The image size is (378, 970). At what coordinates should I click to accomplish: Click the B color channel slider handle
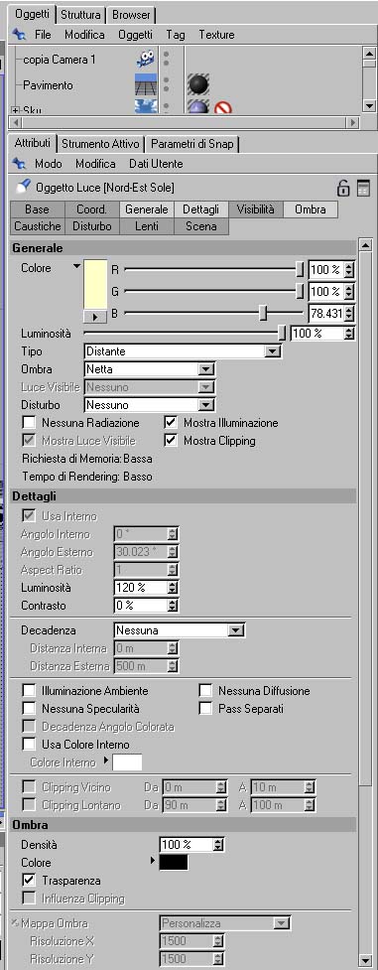[263, 313]
